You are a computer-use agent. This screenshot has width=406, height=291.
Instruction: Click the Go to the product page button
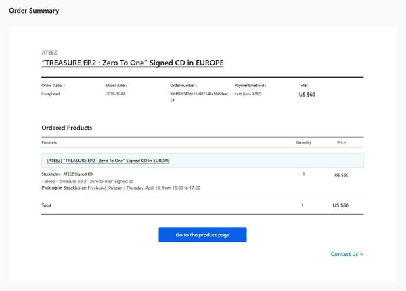(x=202, y=234)
